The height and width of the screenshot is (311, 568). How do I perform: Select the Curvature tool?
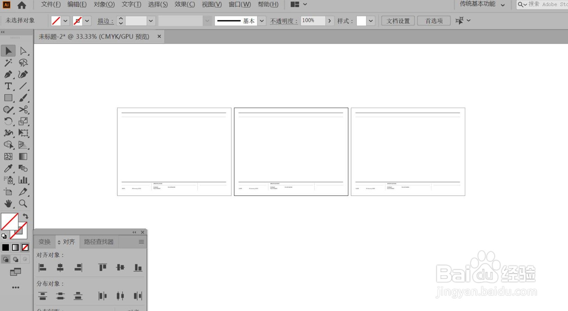click(x=23, y=74)
